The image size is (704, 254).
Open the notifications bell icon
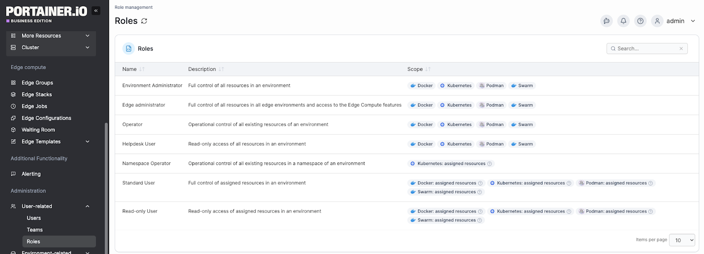(623, 21)
